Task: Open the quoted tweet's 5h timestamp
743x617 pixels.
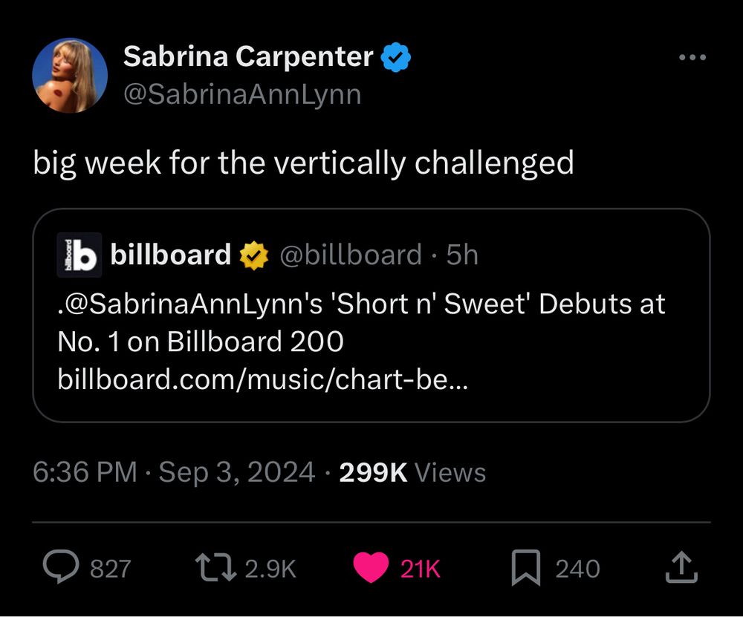Action: click(x=462, y=255)
